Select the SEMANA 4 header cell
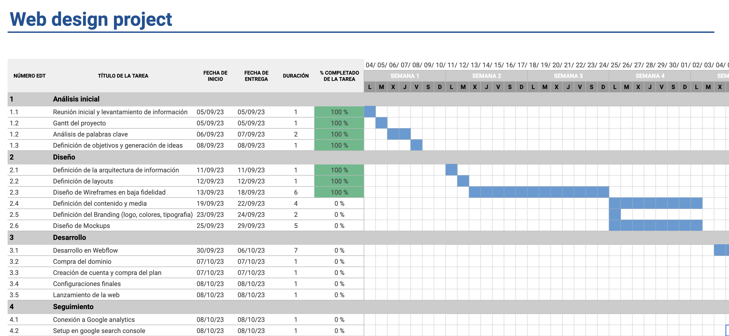This screenshot has height=336, width=729. point(650,76)
